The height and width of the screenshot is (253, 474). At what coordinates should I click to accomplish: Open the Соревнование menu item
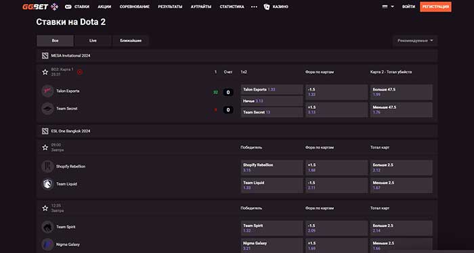coord(135,7)
